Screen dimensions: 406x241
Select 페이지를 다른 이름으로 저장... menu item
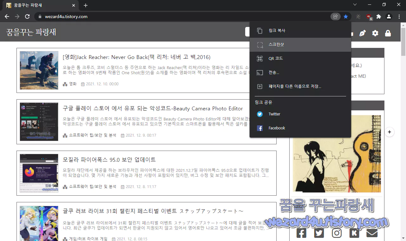300,87
